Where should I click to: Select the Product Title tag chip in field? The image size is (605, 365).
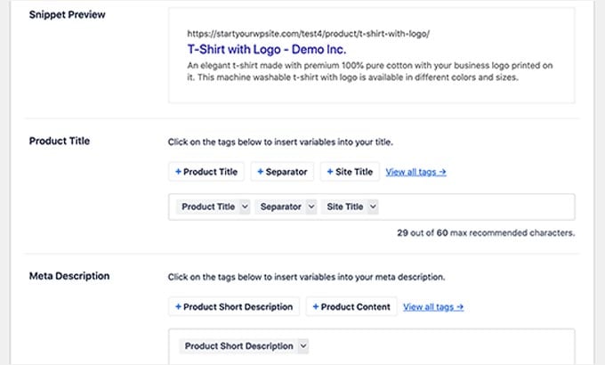(208, 207)
